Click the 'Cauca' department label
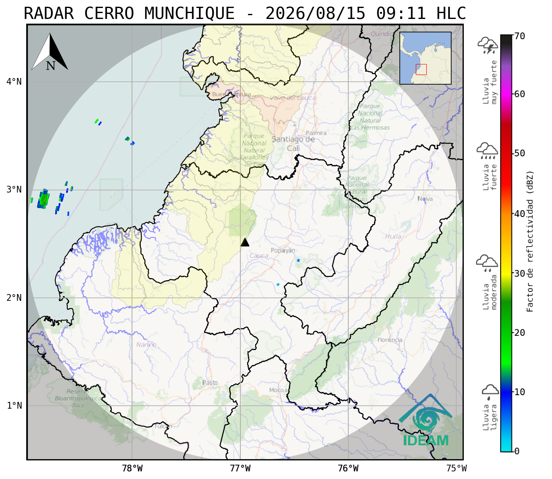This screenshot has height=479, width=552. pyautogui.click(x=259, y=256)
